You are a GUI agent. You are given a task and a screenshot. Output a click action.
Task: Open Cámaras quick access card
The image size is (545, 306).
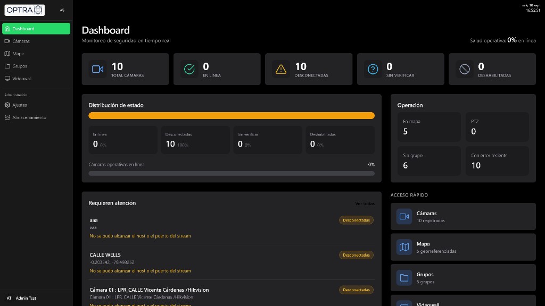point(463,217)
